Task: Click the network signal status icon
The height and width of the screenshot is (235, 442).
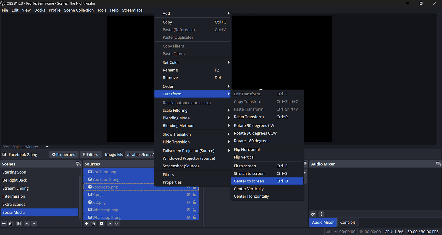Action: click(328, 232)
